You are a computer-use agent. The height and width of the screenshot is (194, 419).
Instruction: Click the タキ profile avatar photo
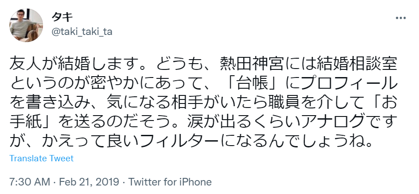pyautogui.click(x=26, y=25)
